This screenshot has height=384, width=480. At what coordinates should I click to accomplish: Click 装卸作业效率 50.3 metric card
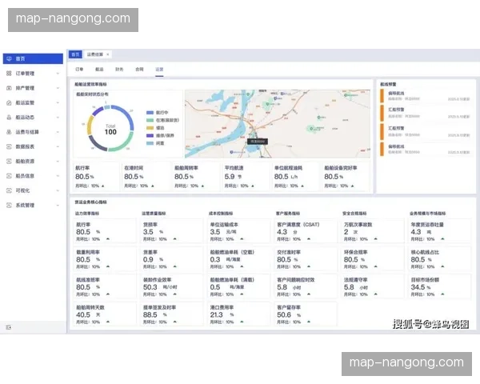tap(172, 286)
